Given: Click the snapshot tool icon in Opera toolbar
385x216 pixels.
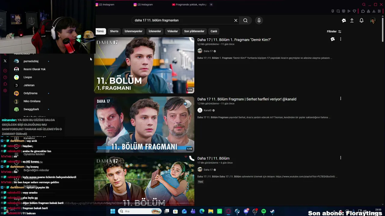Looking at the screenshot, I should [338, 11].
